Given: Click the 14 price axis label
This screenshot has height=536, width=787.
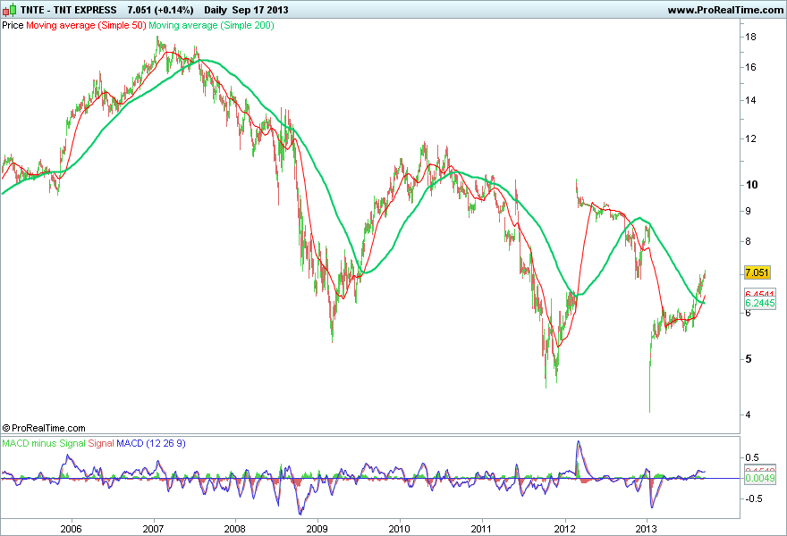Looking at the screenshot, I should (751, 100).
